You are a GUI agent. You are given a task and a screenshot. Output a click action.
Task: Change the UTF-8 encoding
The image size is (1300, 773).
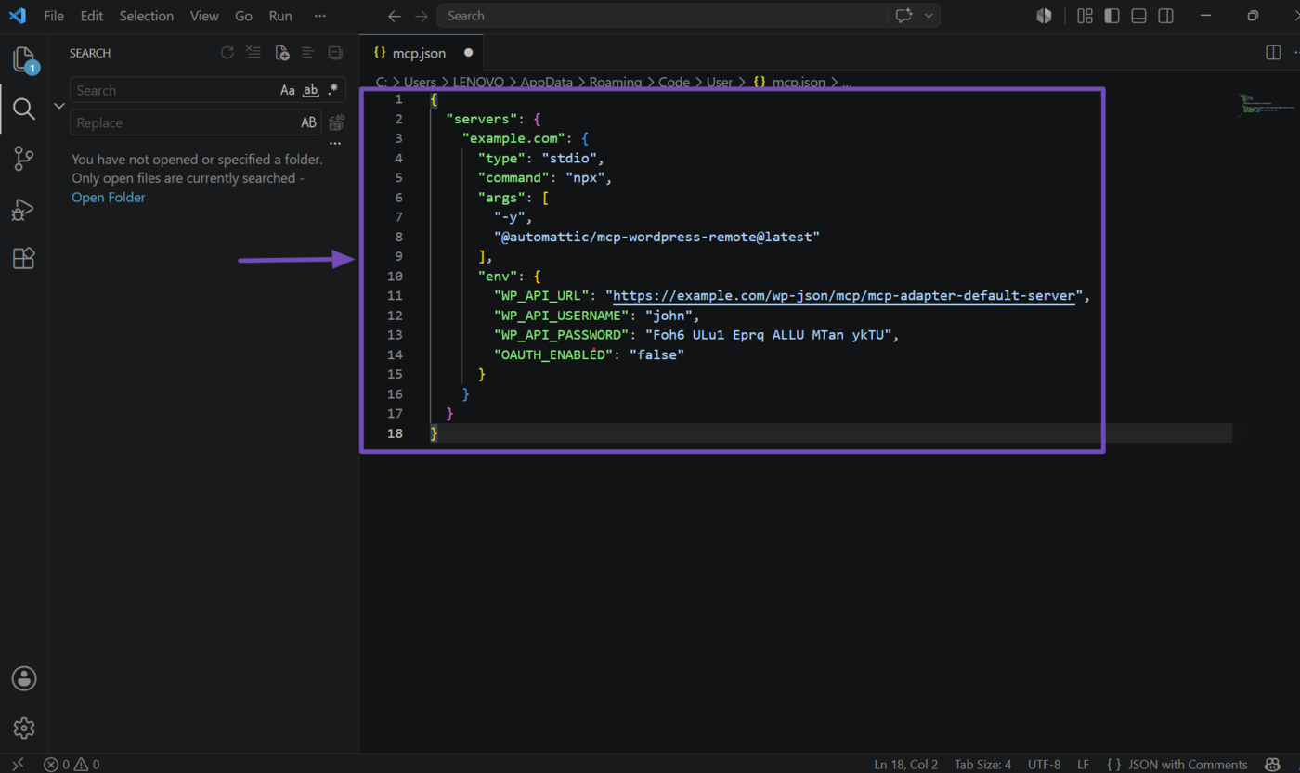[x=1044, y=765]
